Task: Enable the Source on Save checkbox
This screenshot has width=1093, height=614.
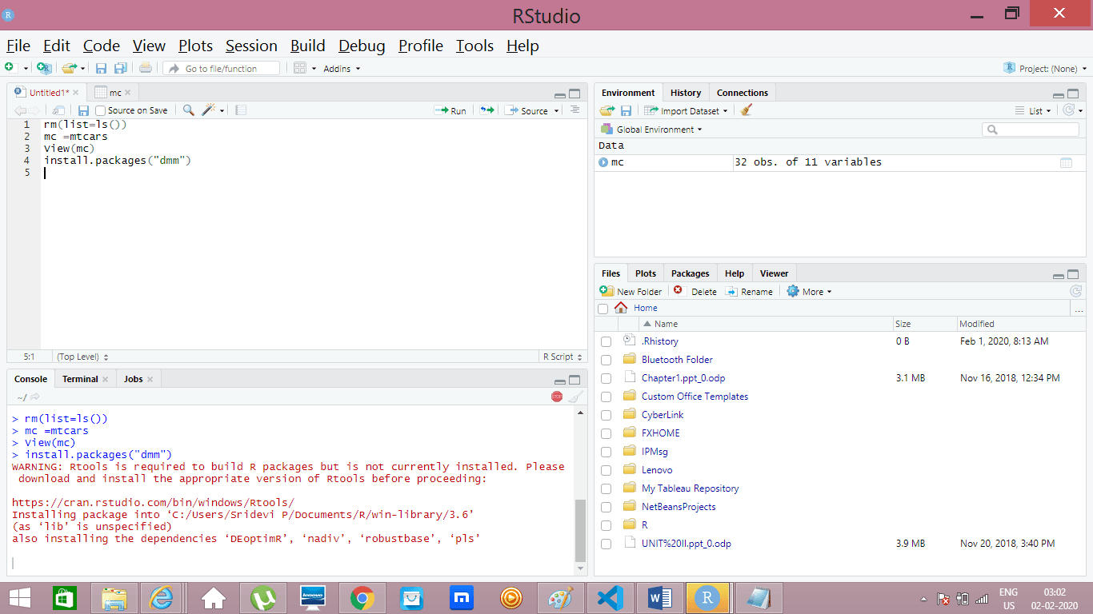Action: (x=101, y=110)
